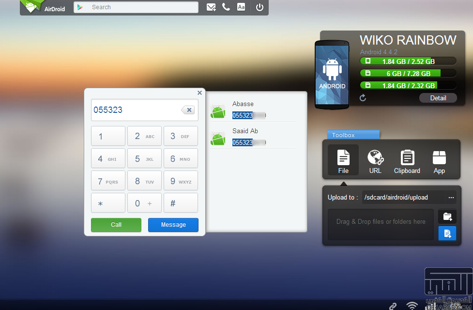Tap dial key 8 TUV
Screen dimensions: 473x310
tap(144, 181)
